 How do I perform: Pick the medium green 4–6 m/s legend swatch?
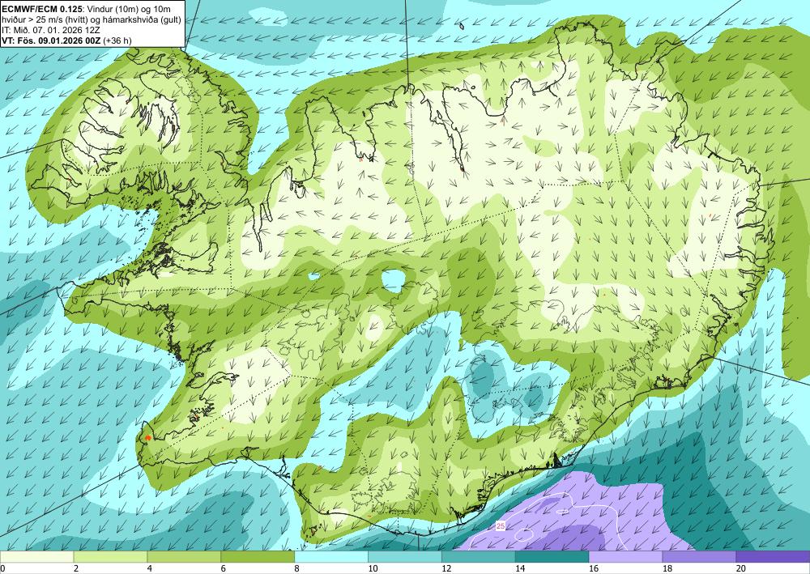[184, 556]
